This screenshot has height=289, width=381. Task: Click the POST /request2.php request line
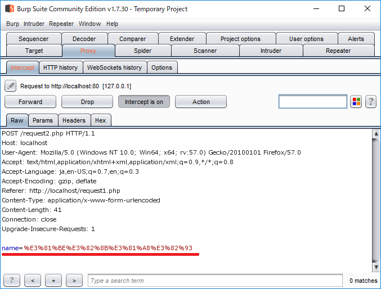(48, 133)
